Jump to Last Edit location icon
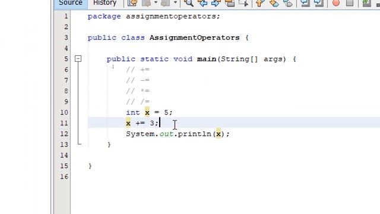The image size is (380, 214). (x=132, y=3)
